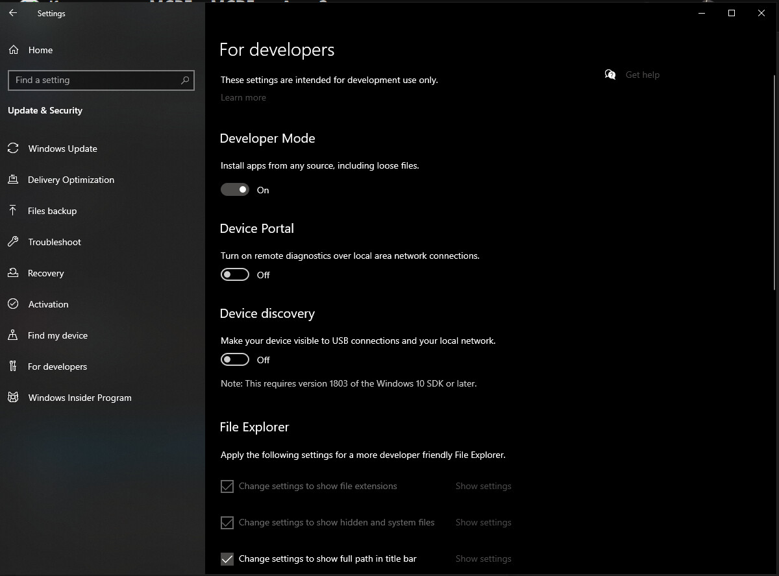Uncheck show full path in title bar

[227, 558]
